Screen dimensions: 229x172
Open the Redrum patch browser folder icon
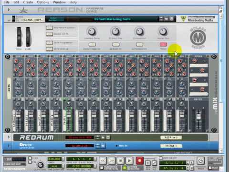[103, 137]
